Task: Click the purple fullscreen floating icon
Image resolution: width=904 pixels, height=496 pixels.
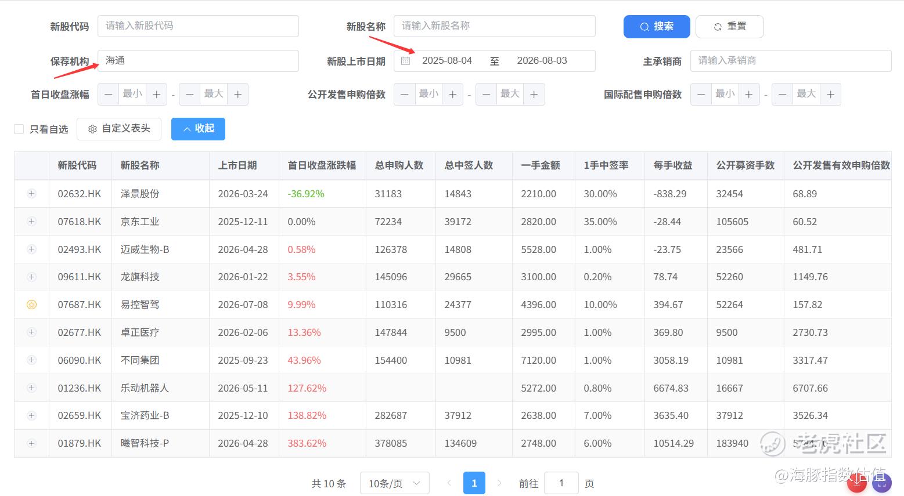Action: [x=881, y=483]
